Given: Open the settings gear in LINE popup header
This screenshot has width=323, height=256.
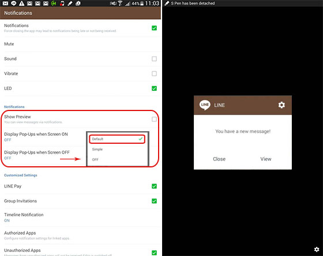Looking at the screenshot, I should pyautogui.click(x=281, y=105).
